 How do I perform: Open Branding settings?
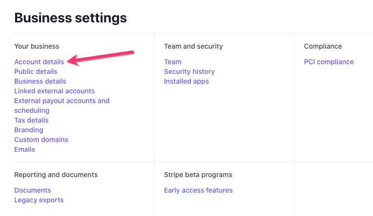pyautogui.click(x=29, y=130)
